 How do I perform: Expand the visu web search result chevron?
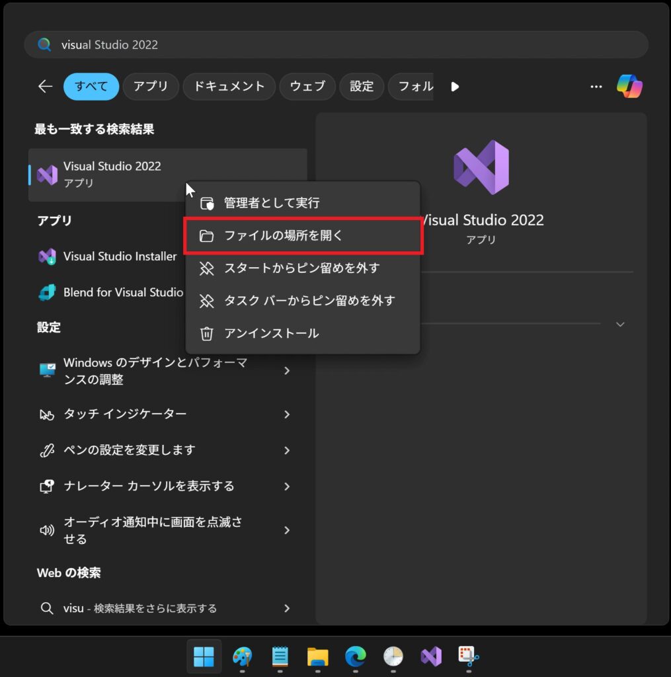[287, 608]
